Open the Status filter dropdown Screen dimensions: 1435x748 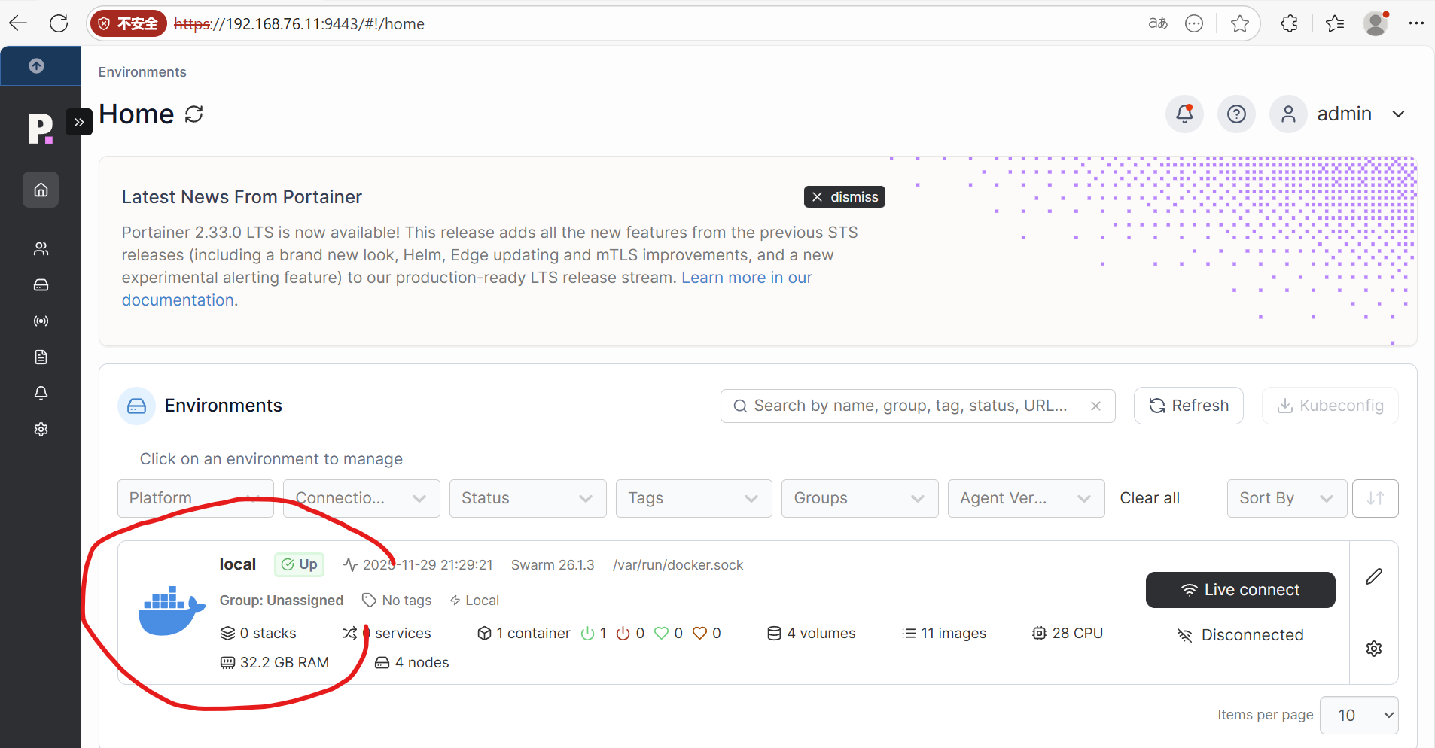coord(528,498)
